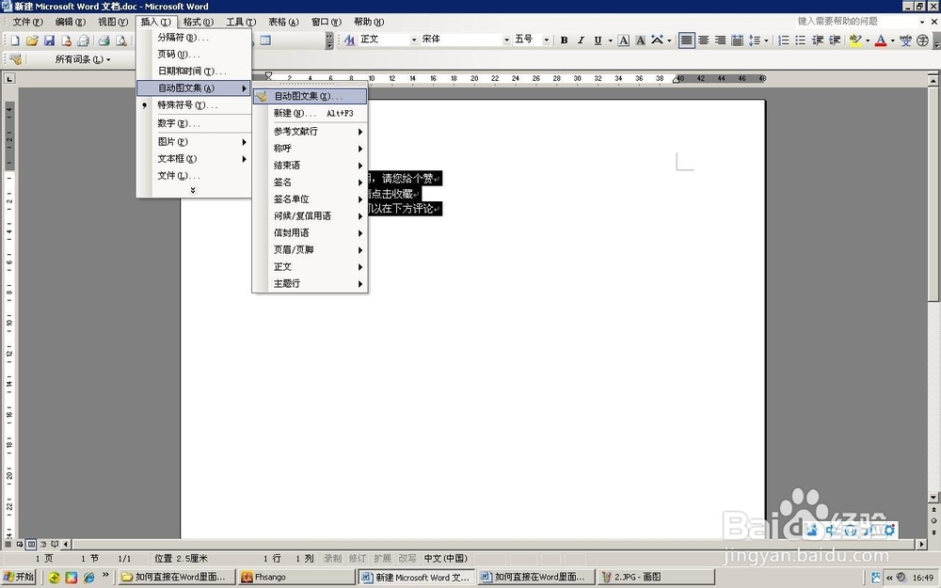This screenshot has width=941, height=588.
Task: Align text left with both-sides justify icon
Action: click(x=687, y=40)
